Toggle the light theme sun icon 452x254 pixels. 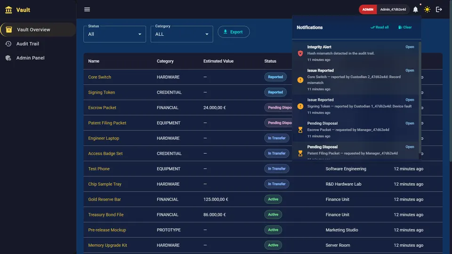coord(427,9)
